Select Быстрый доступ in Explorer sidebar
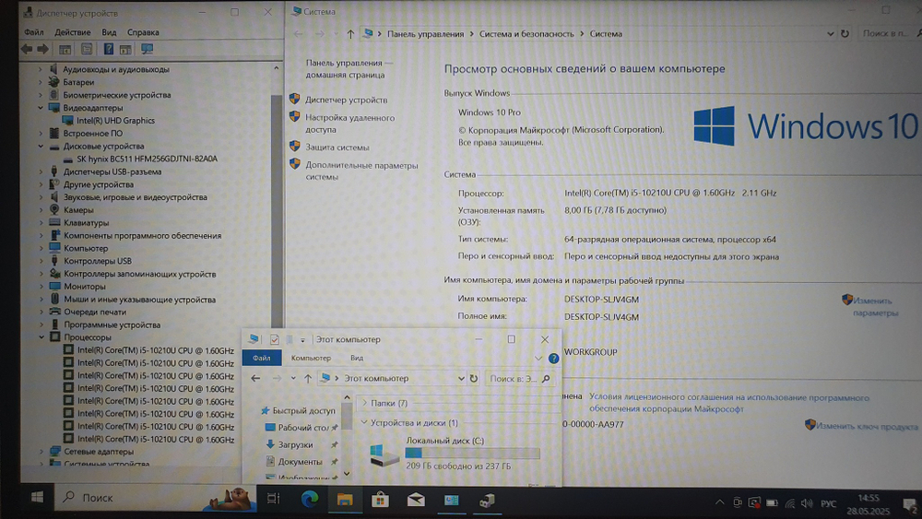Image resolution: width=922 pixels, height=519 pixels. (x=303, y=411)
